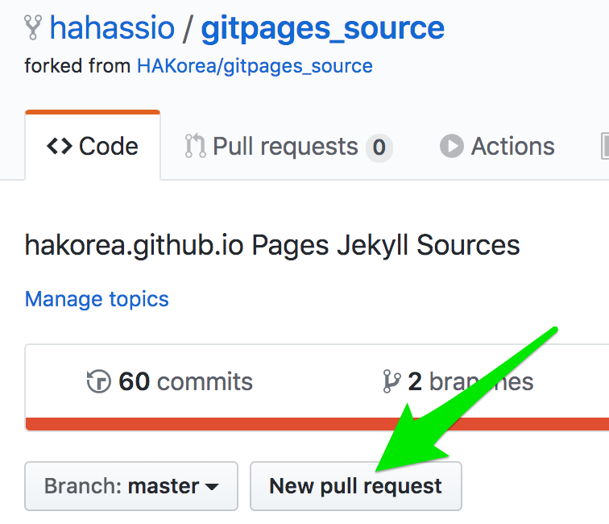Open the Actions tab
Viewport: 609px width, 524px height.
point(497,146)
